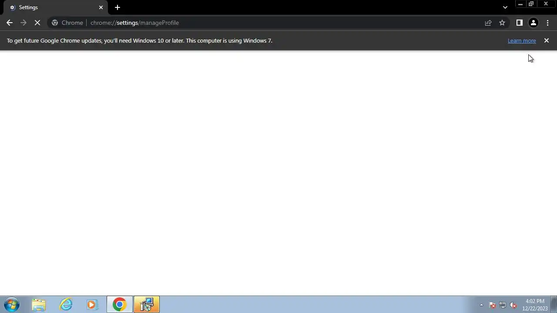Click the Show desktop strip
Image resolution: width=557 pixels, height=313 pixels.
click(x=554, y=304)
